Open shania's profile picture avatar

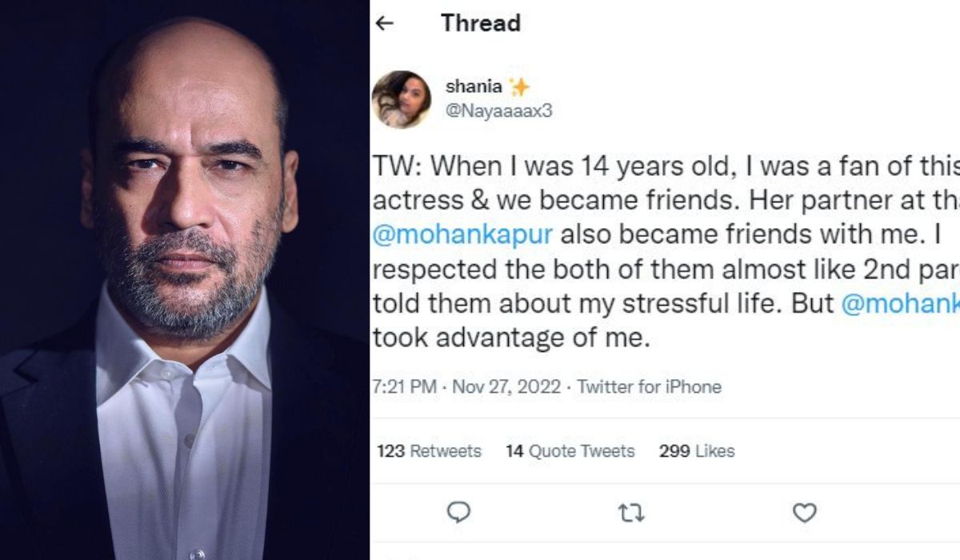(x=402, y=99)
